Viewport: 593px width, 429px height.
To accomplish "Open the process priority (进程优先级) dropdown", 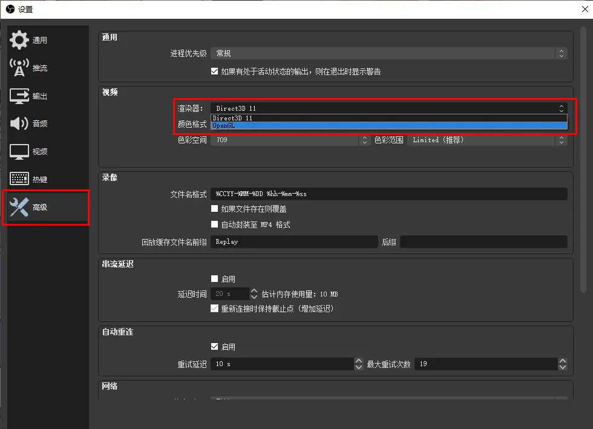I will pyautogui.click(x=388, y=53).
